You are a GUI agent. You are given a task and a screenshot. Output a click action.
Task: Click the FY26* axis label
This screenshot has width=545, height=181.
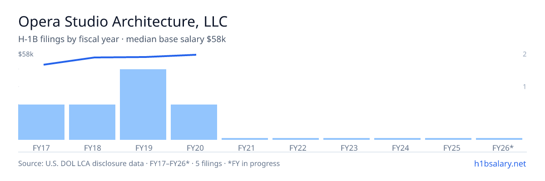click(503, 148)
